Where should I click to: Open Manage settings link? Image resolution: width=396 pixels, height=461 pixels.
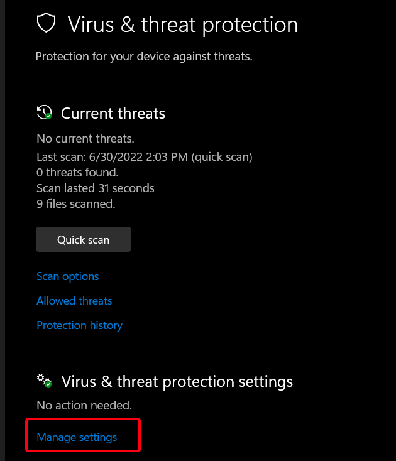pos(77,437)
